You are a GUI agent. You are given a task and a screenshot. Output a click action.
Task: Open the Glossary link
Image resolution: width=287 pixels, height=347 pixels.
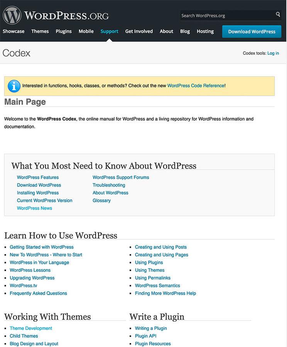point(102,200)
